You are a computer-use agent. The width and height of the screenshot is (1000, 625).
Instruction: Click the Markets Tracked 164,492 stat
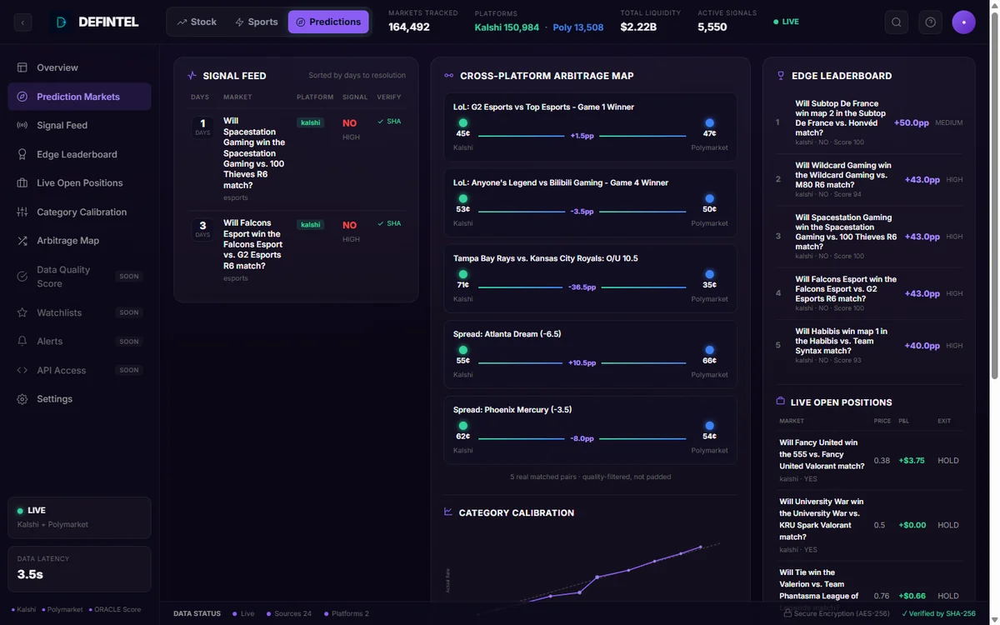[423, 22]
